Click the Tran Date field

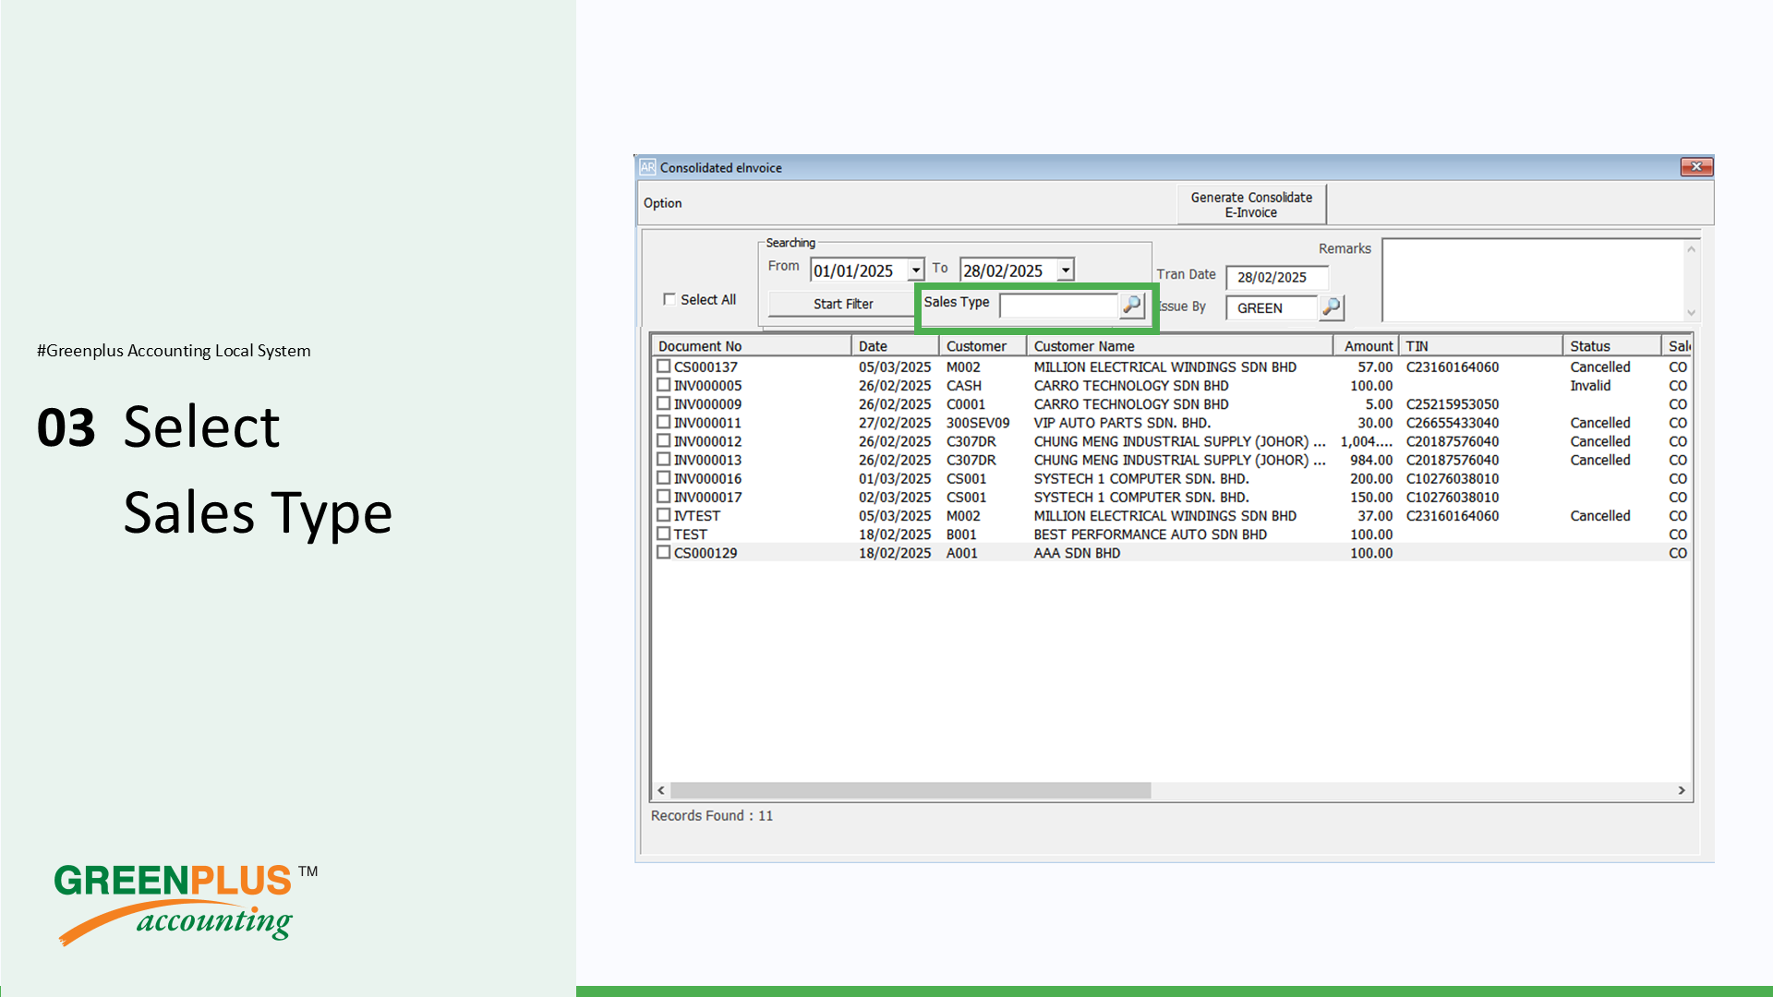(1276, 277)
